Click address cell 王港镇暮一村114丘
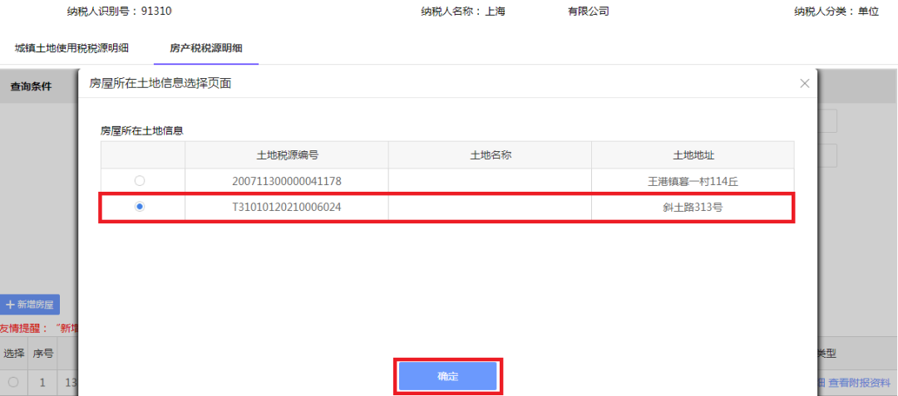 (693, 181)
